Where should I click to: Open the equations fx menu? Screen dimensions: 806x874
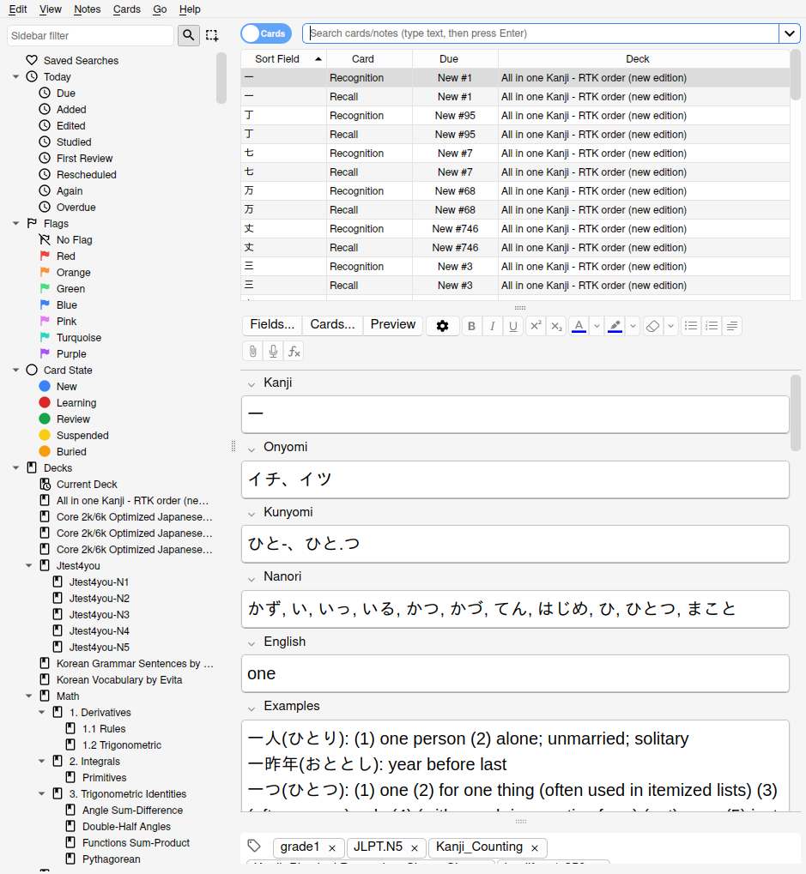(x=294, y=351)
